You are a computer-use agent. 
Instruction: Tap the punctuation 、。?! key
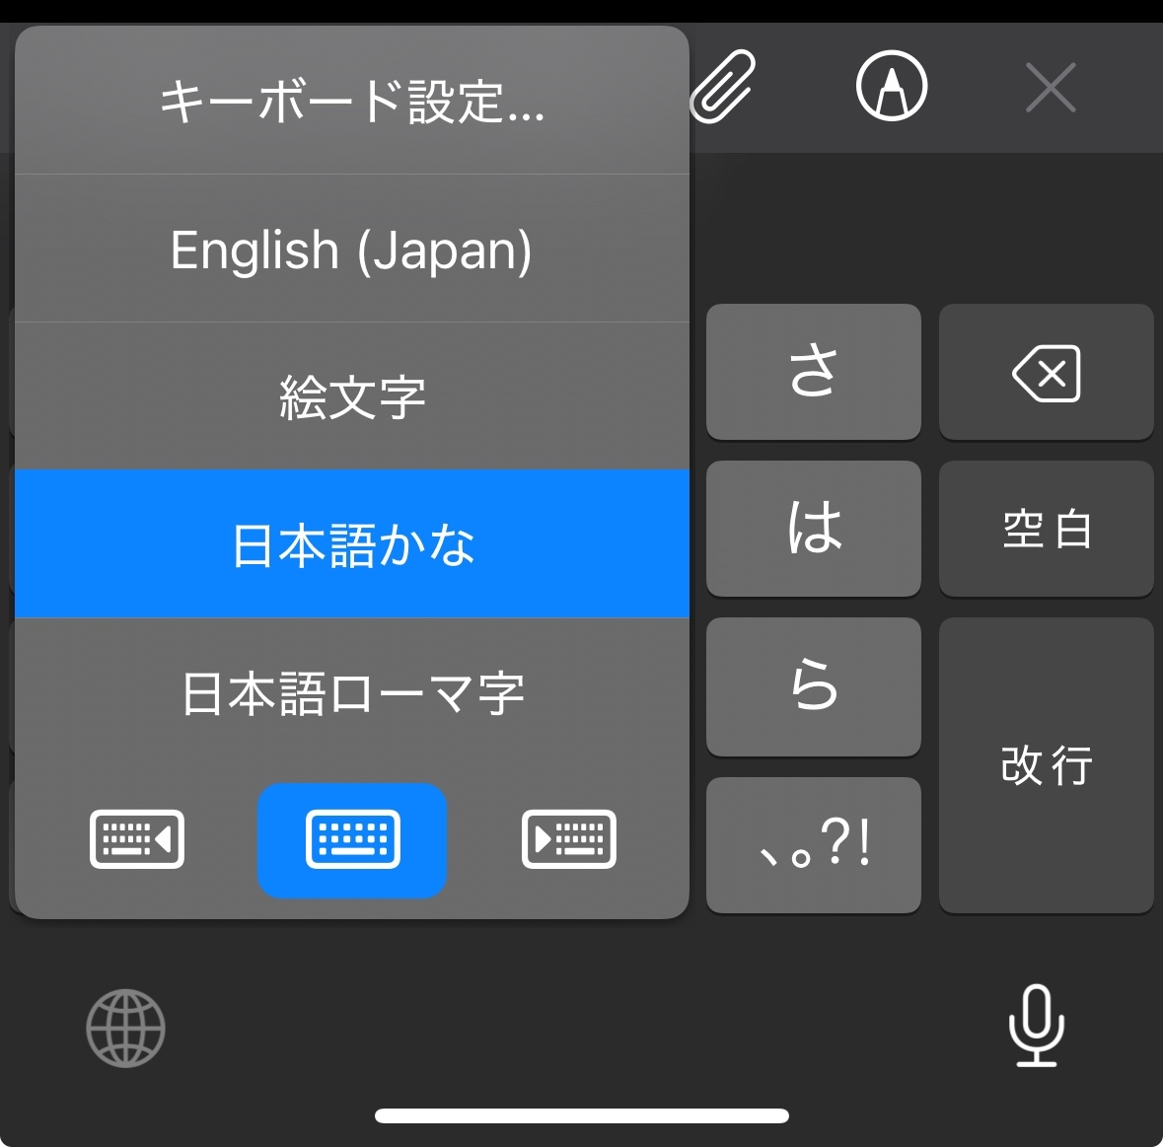pyautogui.click(x=814, y=845)
